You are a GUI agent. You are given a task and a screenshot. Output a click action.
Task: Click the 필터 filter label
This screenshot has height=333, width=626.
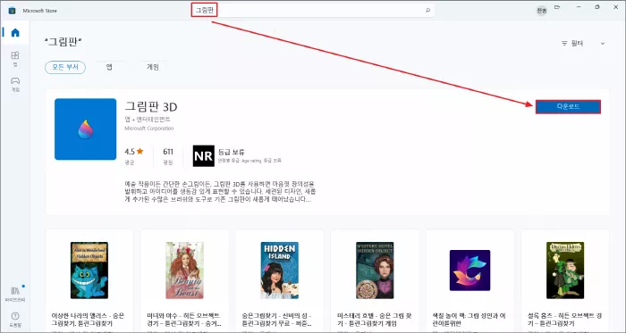(572, 44)
